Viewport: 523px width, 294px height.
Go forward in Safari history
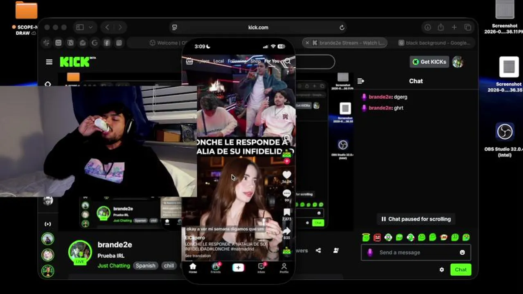pyautogui.click(x=120, y=27)
